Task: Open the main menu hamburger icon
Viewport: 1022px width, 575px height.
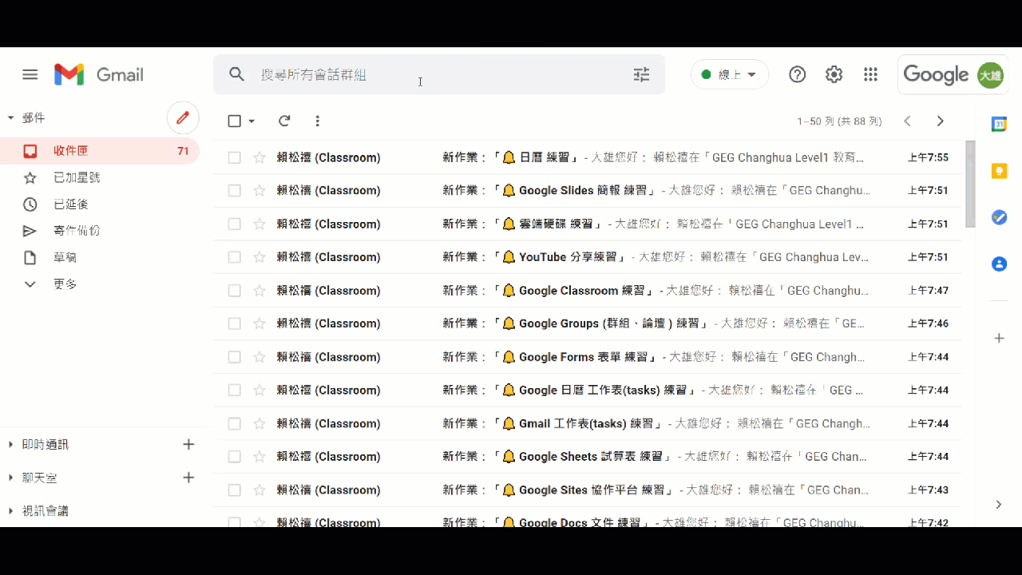Action: [x=30, y=74]
